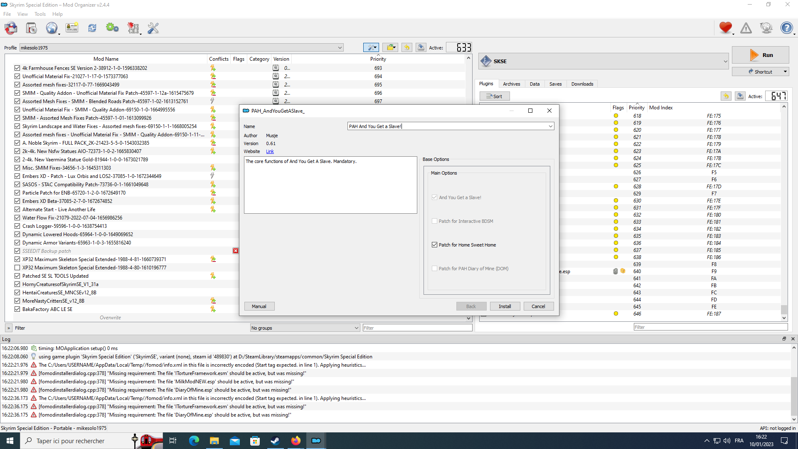Click Cancel in the installer dialog
This screenshot has height=449, width=798.
coord(538,306)
